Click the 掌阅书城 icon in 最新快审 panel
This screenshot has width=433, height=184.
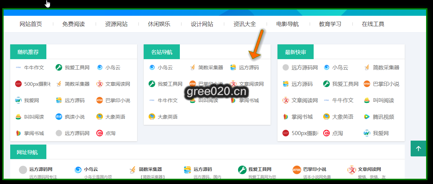pyautogui.click(x=286, y=117)
